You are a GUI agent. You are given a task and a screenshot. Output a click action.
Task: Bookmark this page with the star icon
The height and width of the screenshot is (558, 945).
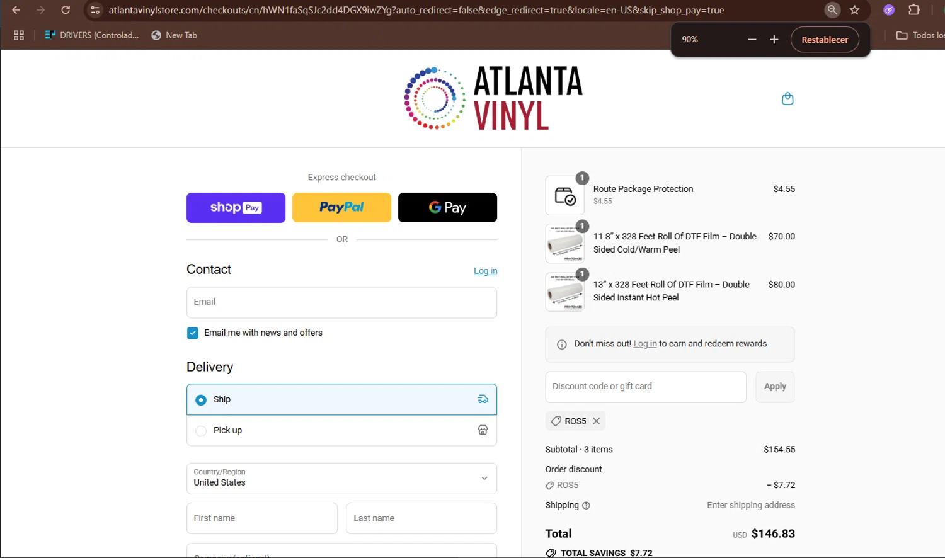(x=855, y=10)
